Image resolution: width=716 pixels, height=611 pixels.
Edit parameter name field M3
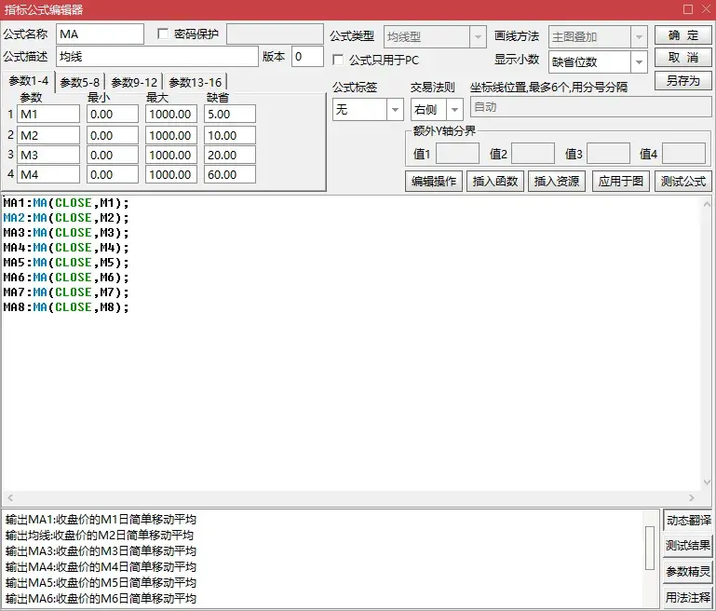[48, 156]
